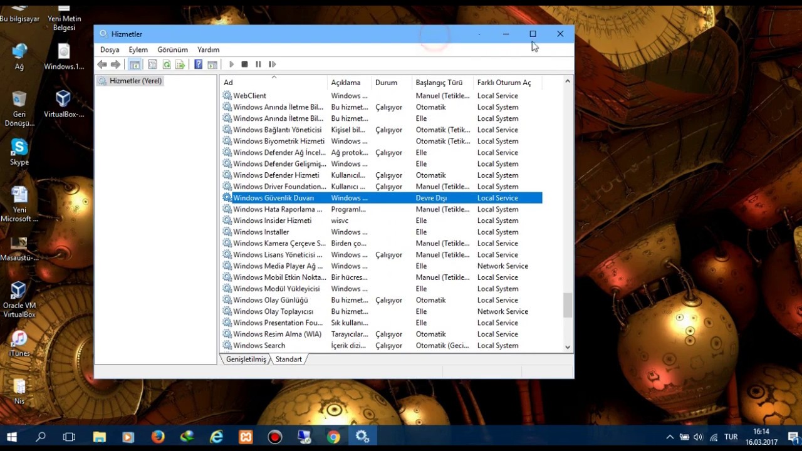
Task: Click the Start Service play icon
Action: click(x=231, y=65)
